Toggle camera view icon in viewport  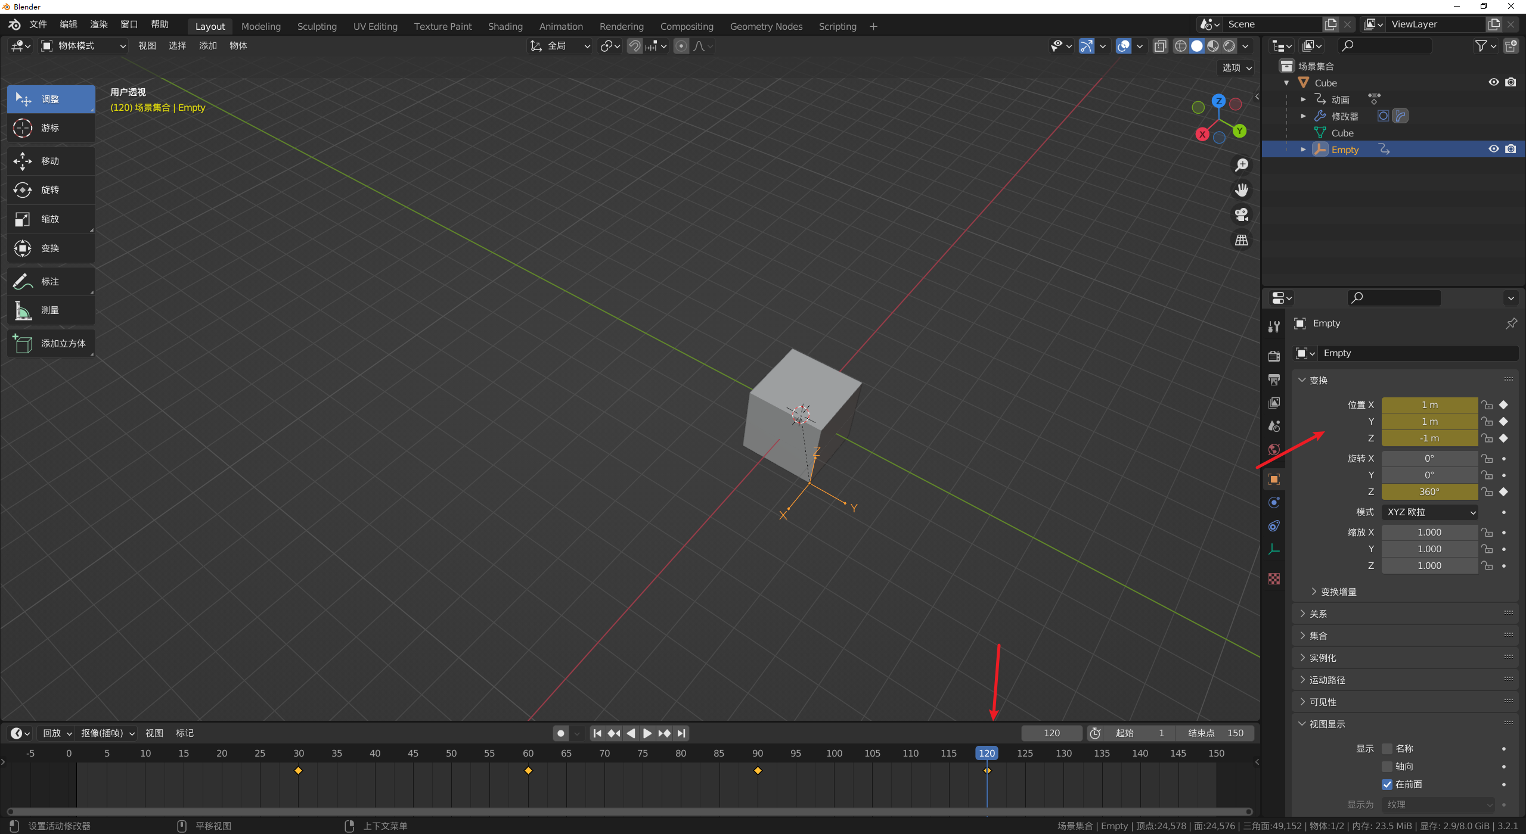coord(1242,215)
